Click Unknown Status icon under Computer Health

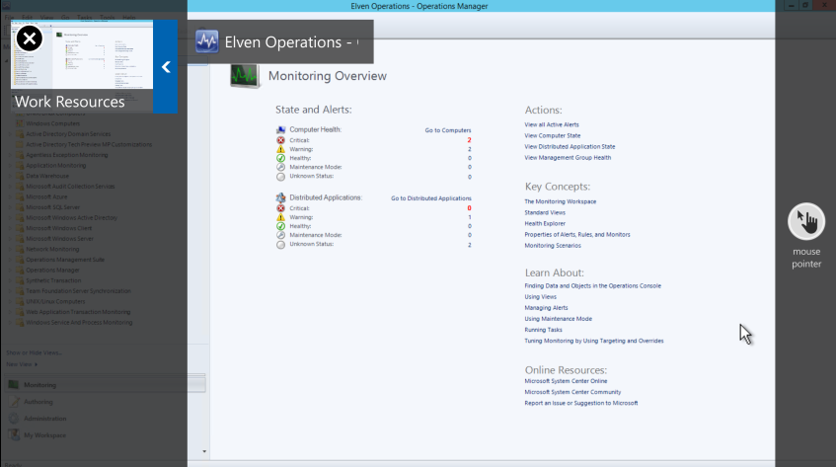click(281, 177)
